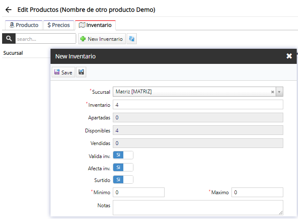The image size is (298, 219).
Task: Clear the Sucursal selection with the x
Action: click(272, 92)
